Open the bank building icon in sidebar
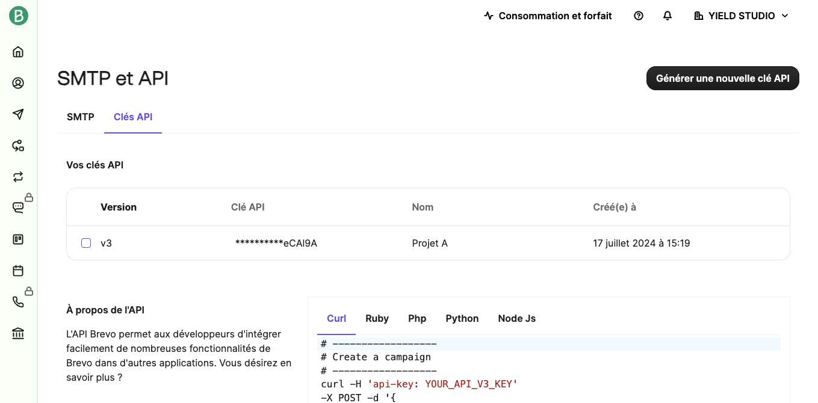The width and height of the screenshot is (818, 403). [18, 333]
